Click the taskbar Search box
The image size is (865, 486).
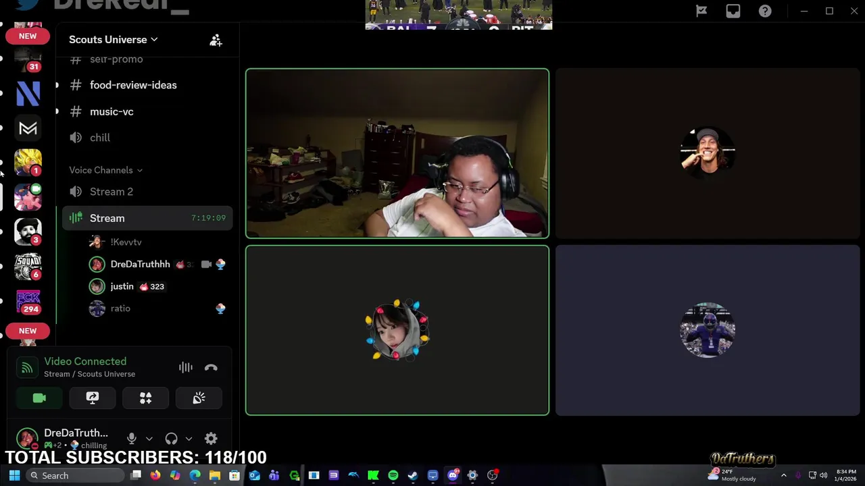75,475
